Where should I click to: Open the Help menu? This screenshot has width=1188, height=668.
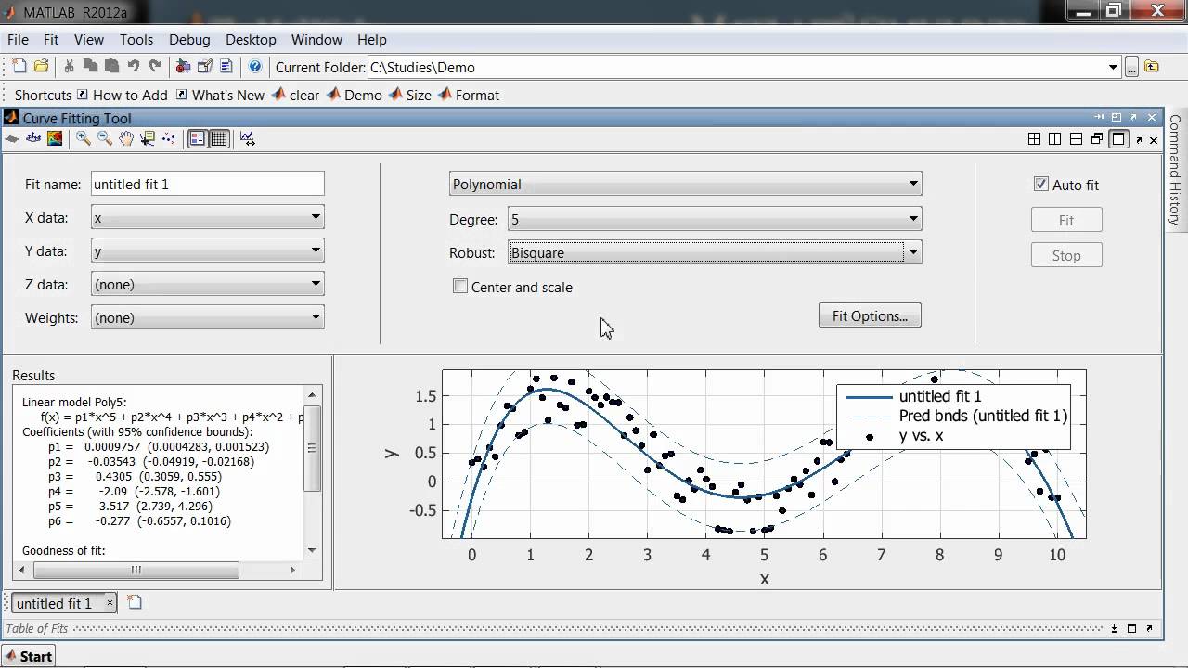click(x=371, y=40)
